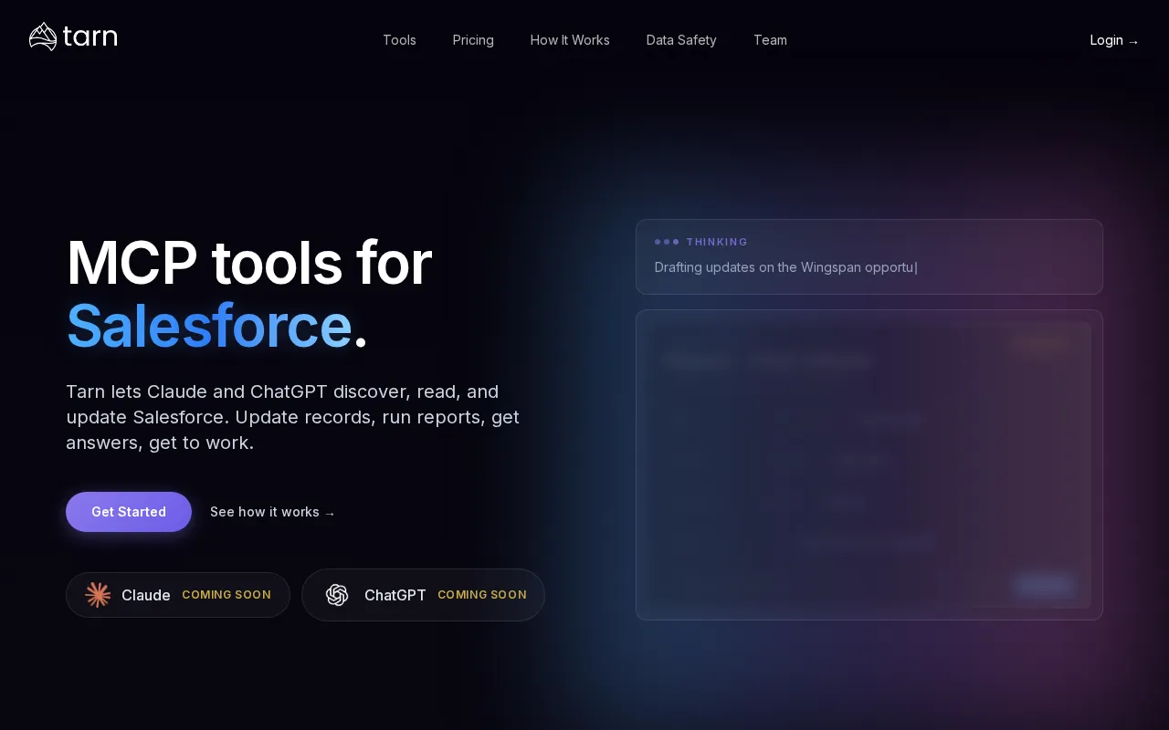
Task: Click the Claude starburst icon
Action: pos(98,595)
